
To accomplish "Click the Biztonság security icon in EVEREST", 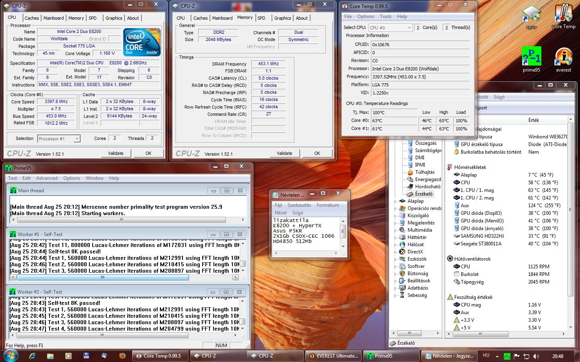I will click(402, 274).
